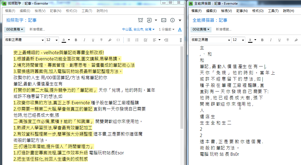Click the outdent icon in the toolbar
Image resolution: width=301 pixels, height=165 pixels.
166,40
